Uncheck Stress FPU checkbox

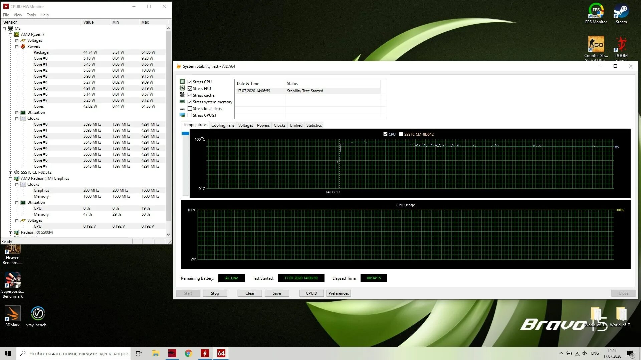coord(190,89)
